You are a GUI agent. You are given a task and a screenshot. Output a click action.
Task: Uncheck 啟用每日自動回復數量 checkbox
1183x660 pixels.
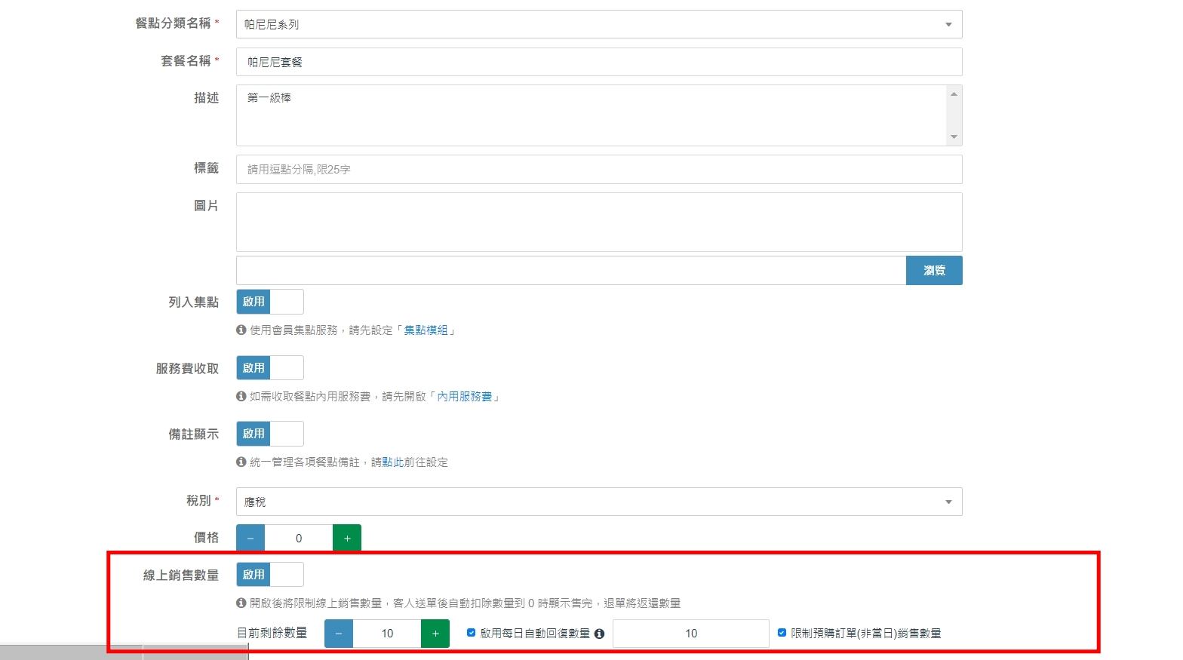click(472, 633)
